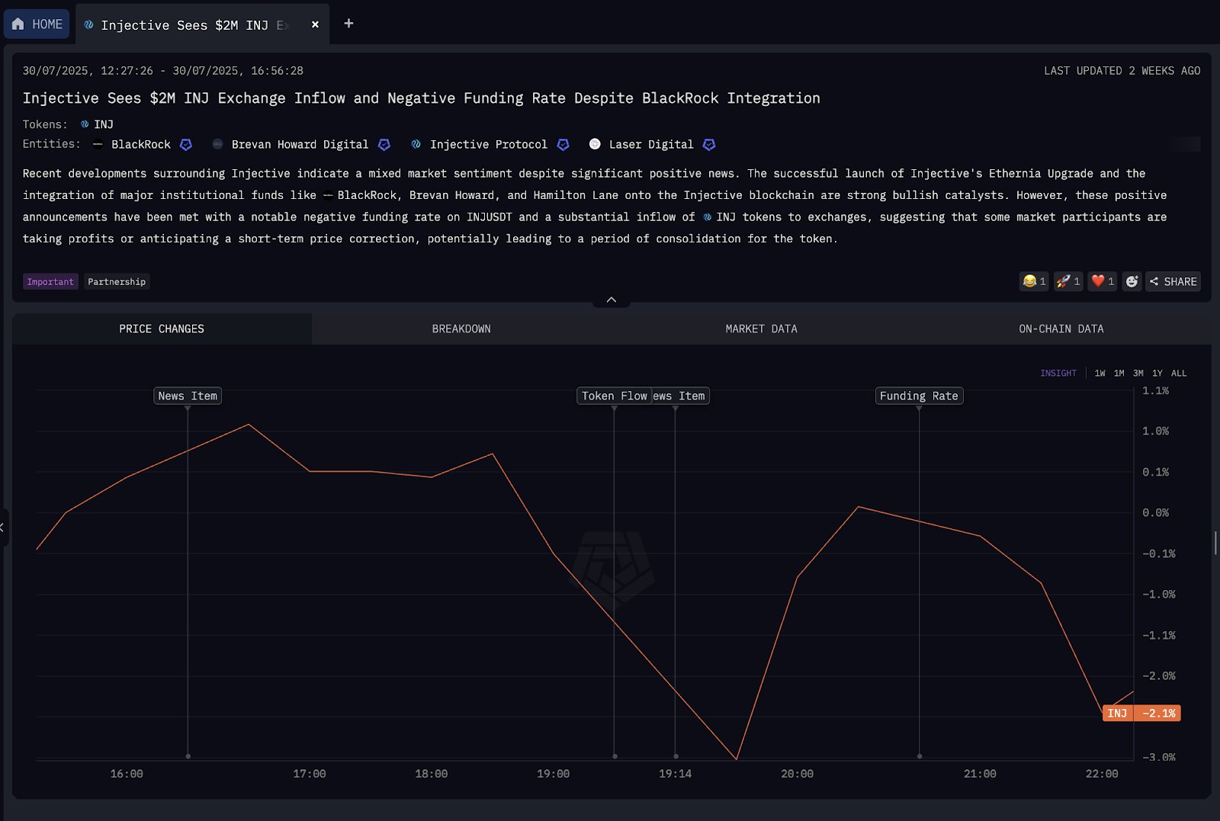The height and width of the screenshot is (821, 1220).
Task: Close the Injective Sees $2M INJ tab
Action: (315, 24)
